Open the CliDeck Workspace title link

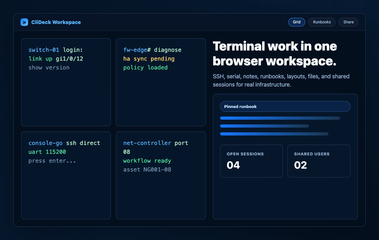tap(56, 22)
